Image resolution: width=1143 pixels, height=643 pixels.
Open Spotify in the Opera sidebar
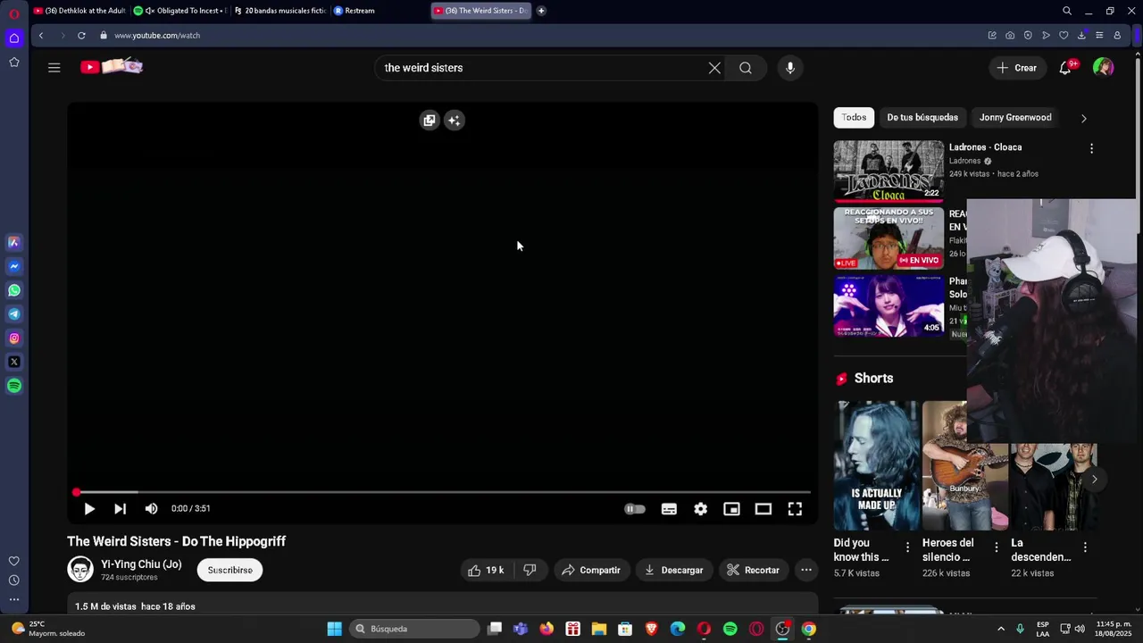(x=14, y=386)
